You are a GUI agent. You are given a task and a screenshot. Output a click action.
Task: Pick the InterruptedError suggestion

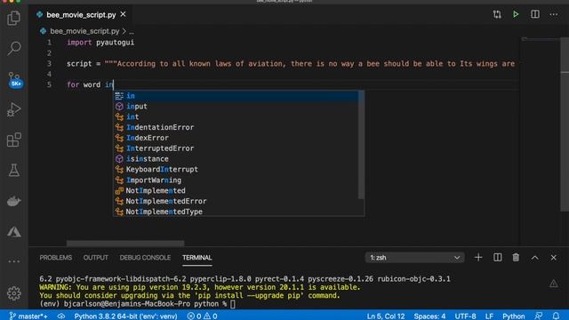click(x=236, y=148)
